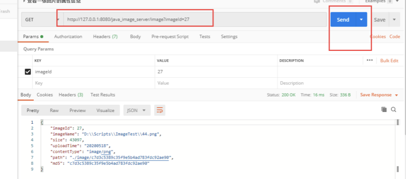Screen dimensions: 406x179
Task: Open the Tests tab
Action: (x=204, y=37)
